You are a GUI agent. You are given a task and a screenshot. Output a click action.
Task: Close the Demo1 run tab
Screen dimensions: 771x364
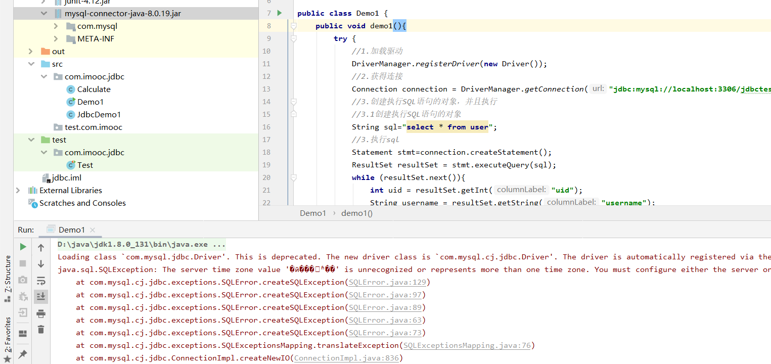point(93,230)
